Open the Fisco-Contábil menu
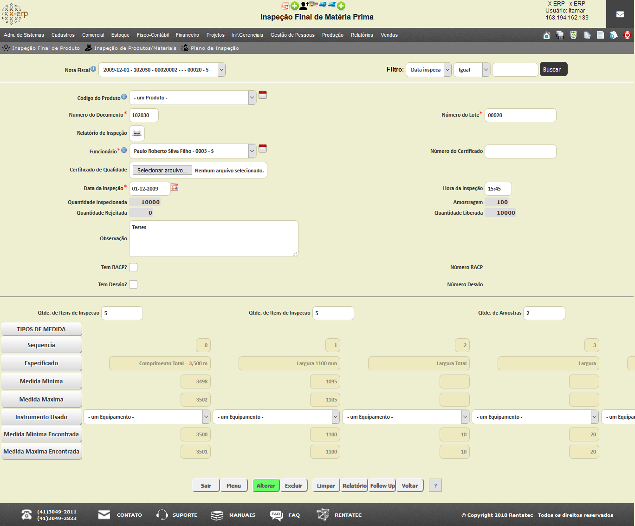 click(153, 35)
